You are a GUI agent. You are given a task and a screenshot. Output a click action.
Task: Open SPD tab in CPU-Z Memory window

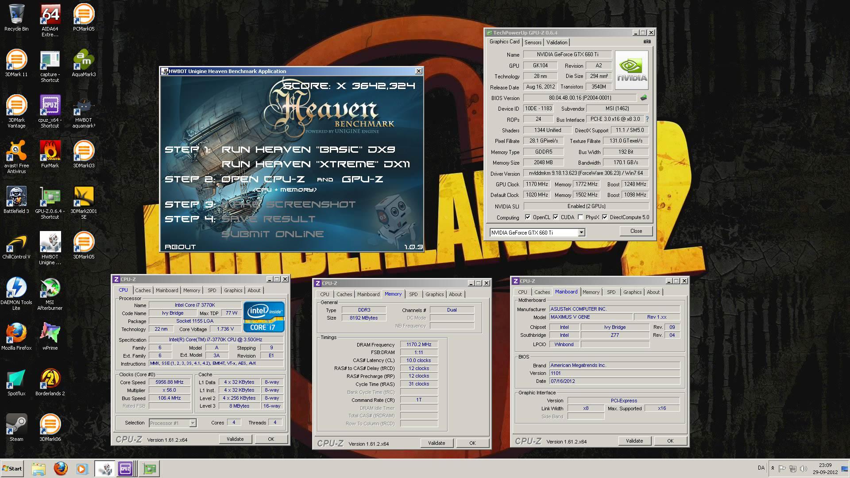tap(413, 294)
